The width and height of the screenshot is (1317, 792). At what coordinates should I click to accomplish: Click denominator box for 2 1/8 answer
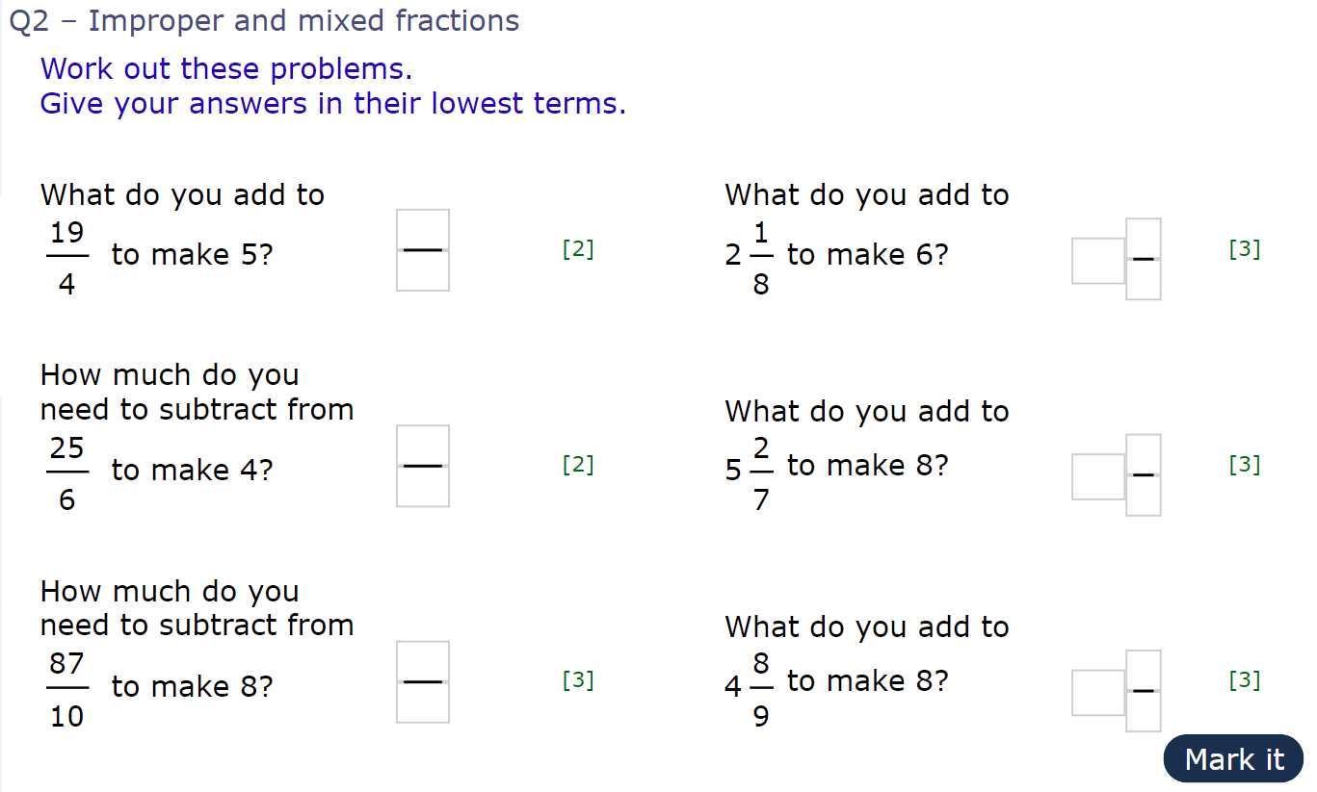1144,280
